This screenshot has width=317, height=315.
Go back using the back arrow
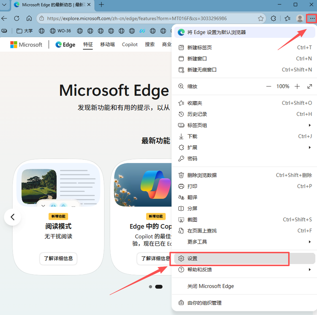tap(4, 18)
